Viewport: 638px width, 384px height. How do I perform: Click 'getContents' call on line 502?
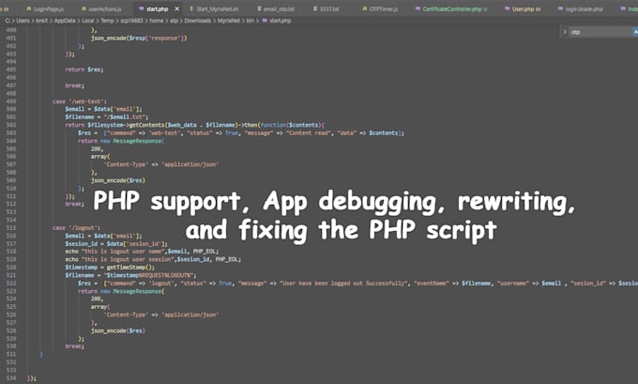(147, 125)
